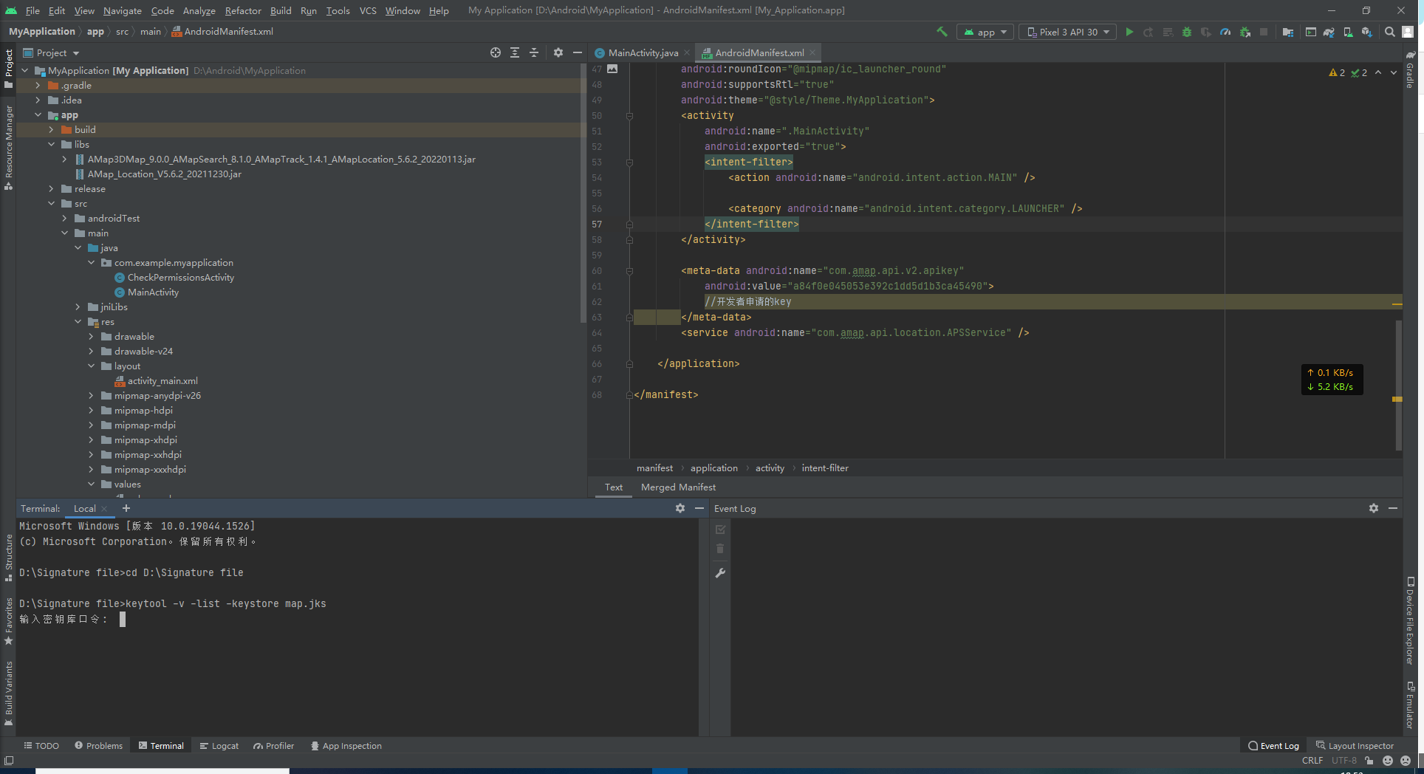
Task: Hide the Project panel with minus icon
Action: [578, 52]
